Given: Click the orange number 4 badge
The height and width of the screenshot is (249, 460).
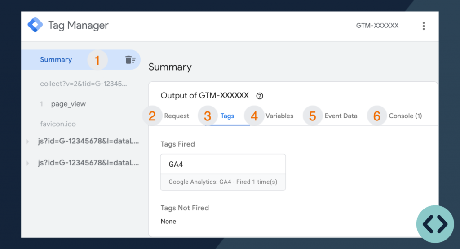Looking at the screenshot, I should (254, 116).
